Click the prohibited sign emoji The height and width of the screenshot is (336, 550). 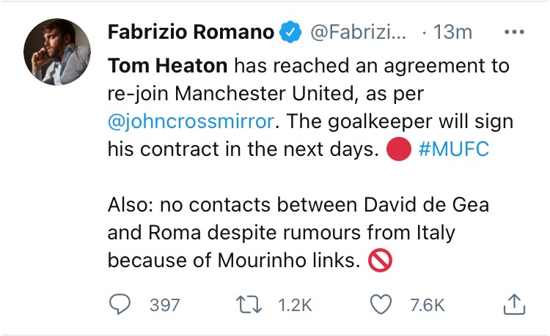point(379,261)
